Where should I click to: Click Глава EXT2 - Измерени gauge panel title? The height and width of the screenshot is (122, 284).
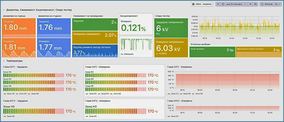tap(98, 101)
